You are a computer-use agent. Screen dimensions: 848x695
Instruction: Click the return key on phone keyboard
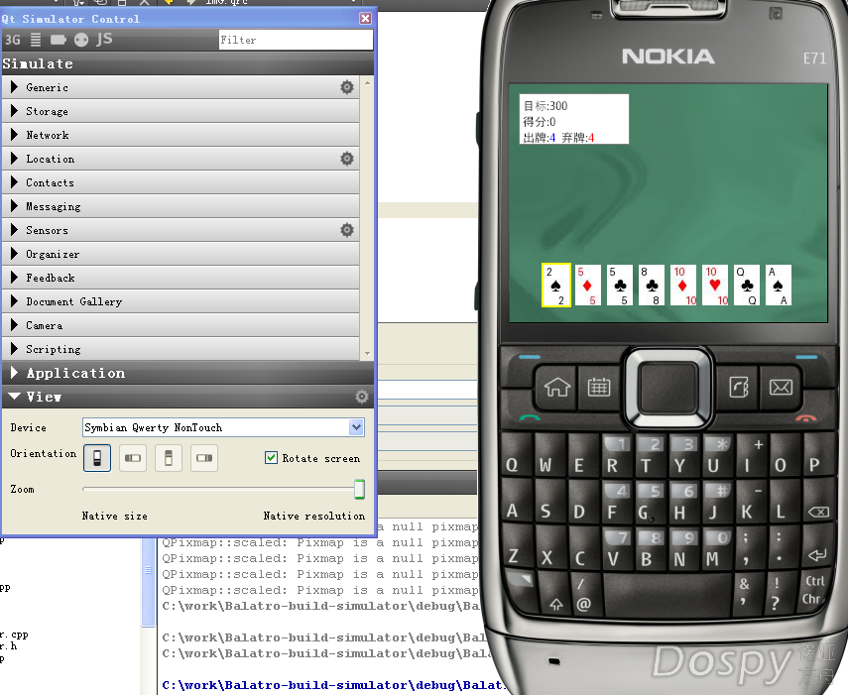click(x=816, y=555)
